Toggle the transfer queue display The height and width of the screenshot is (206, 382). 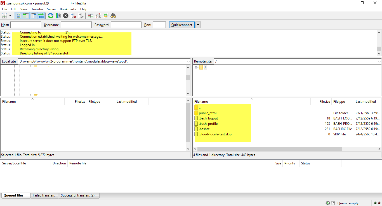(41, 16)
